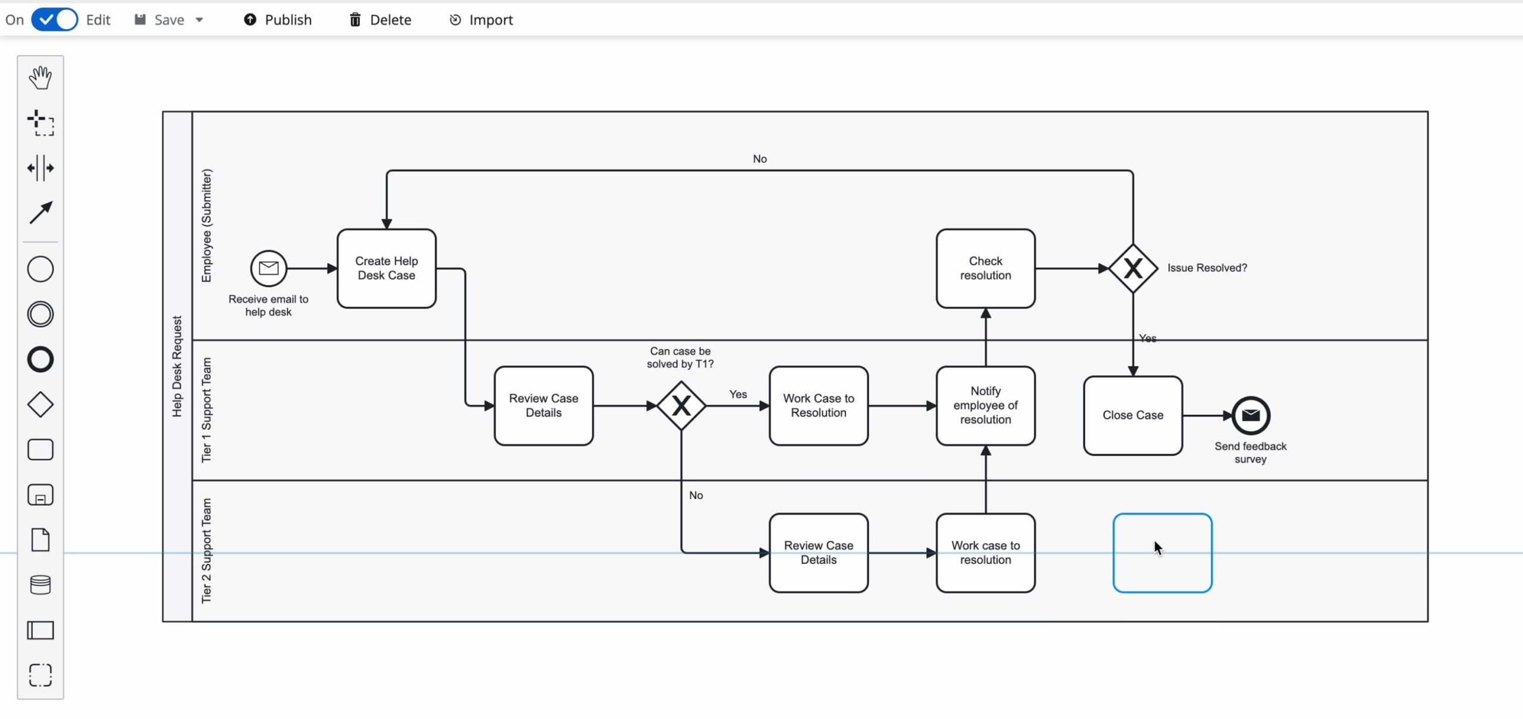The image size is (1523, 719).
Task: Activate the lasso selection tool
Action: 40,123
